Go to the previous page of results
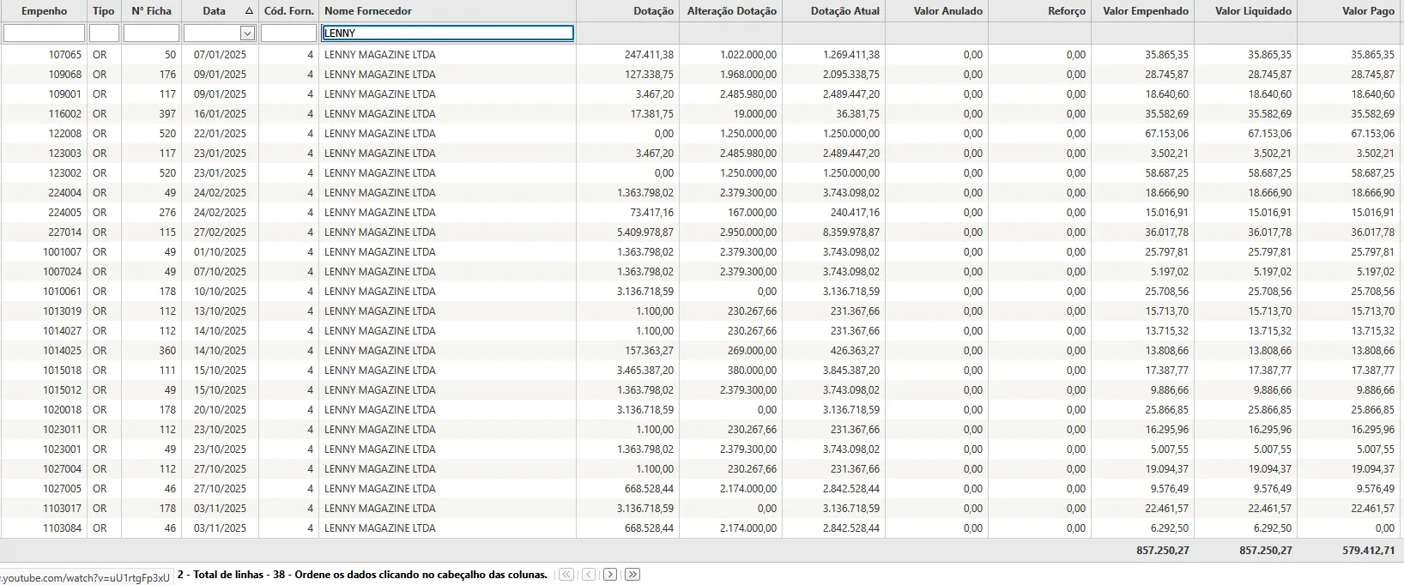 coord(589,575)
